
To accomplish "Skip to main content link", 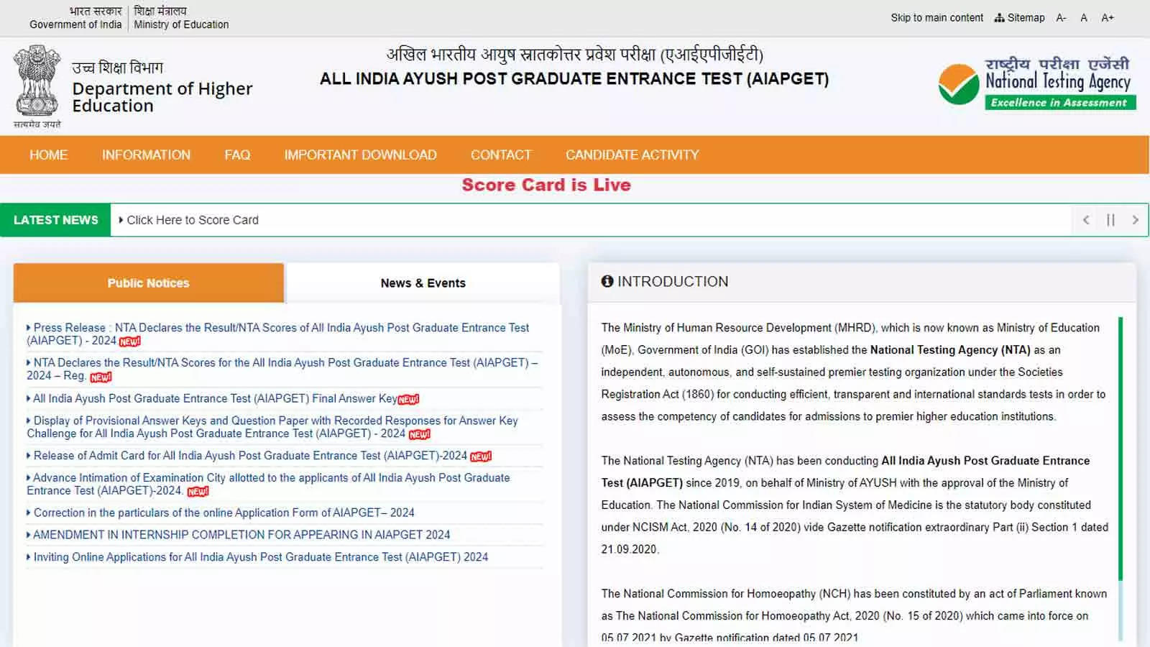I will coord(937,17).
